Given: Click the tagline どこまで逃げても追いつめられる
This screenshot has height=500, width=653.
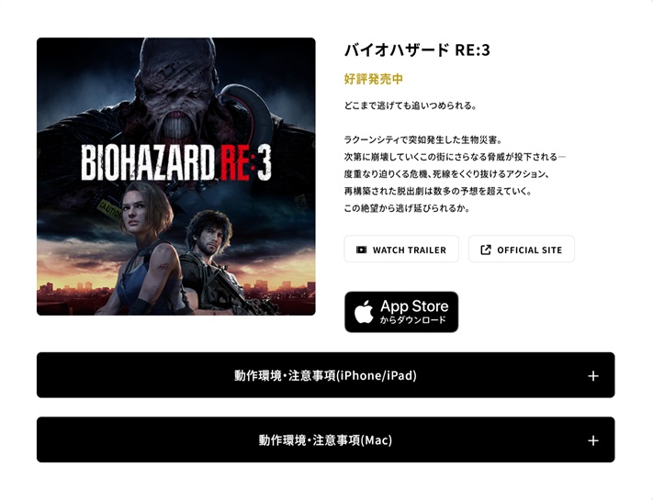Looking at the screenshot, I should coord(411,106).
